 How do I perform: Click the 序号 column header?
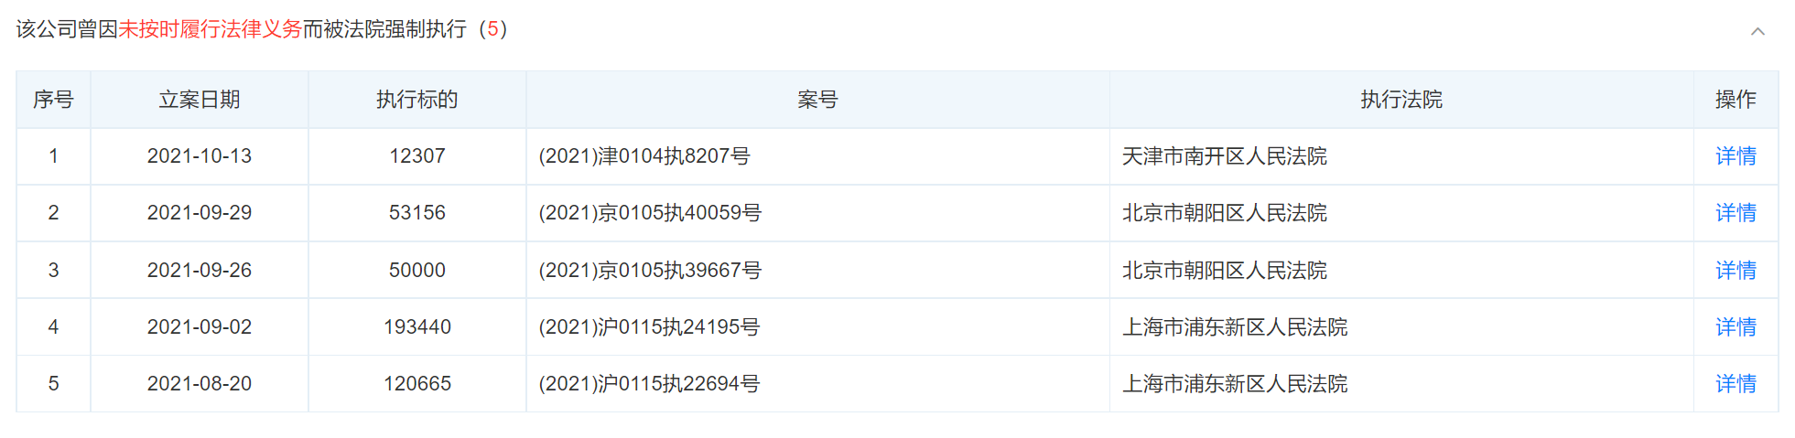click(x=53, y=100)
